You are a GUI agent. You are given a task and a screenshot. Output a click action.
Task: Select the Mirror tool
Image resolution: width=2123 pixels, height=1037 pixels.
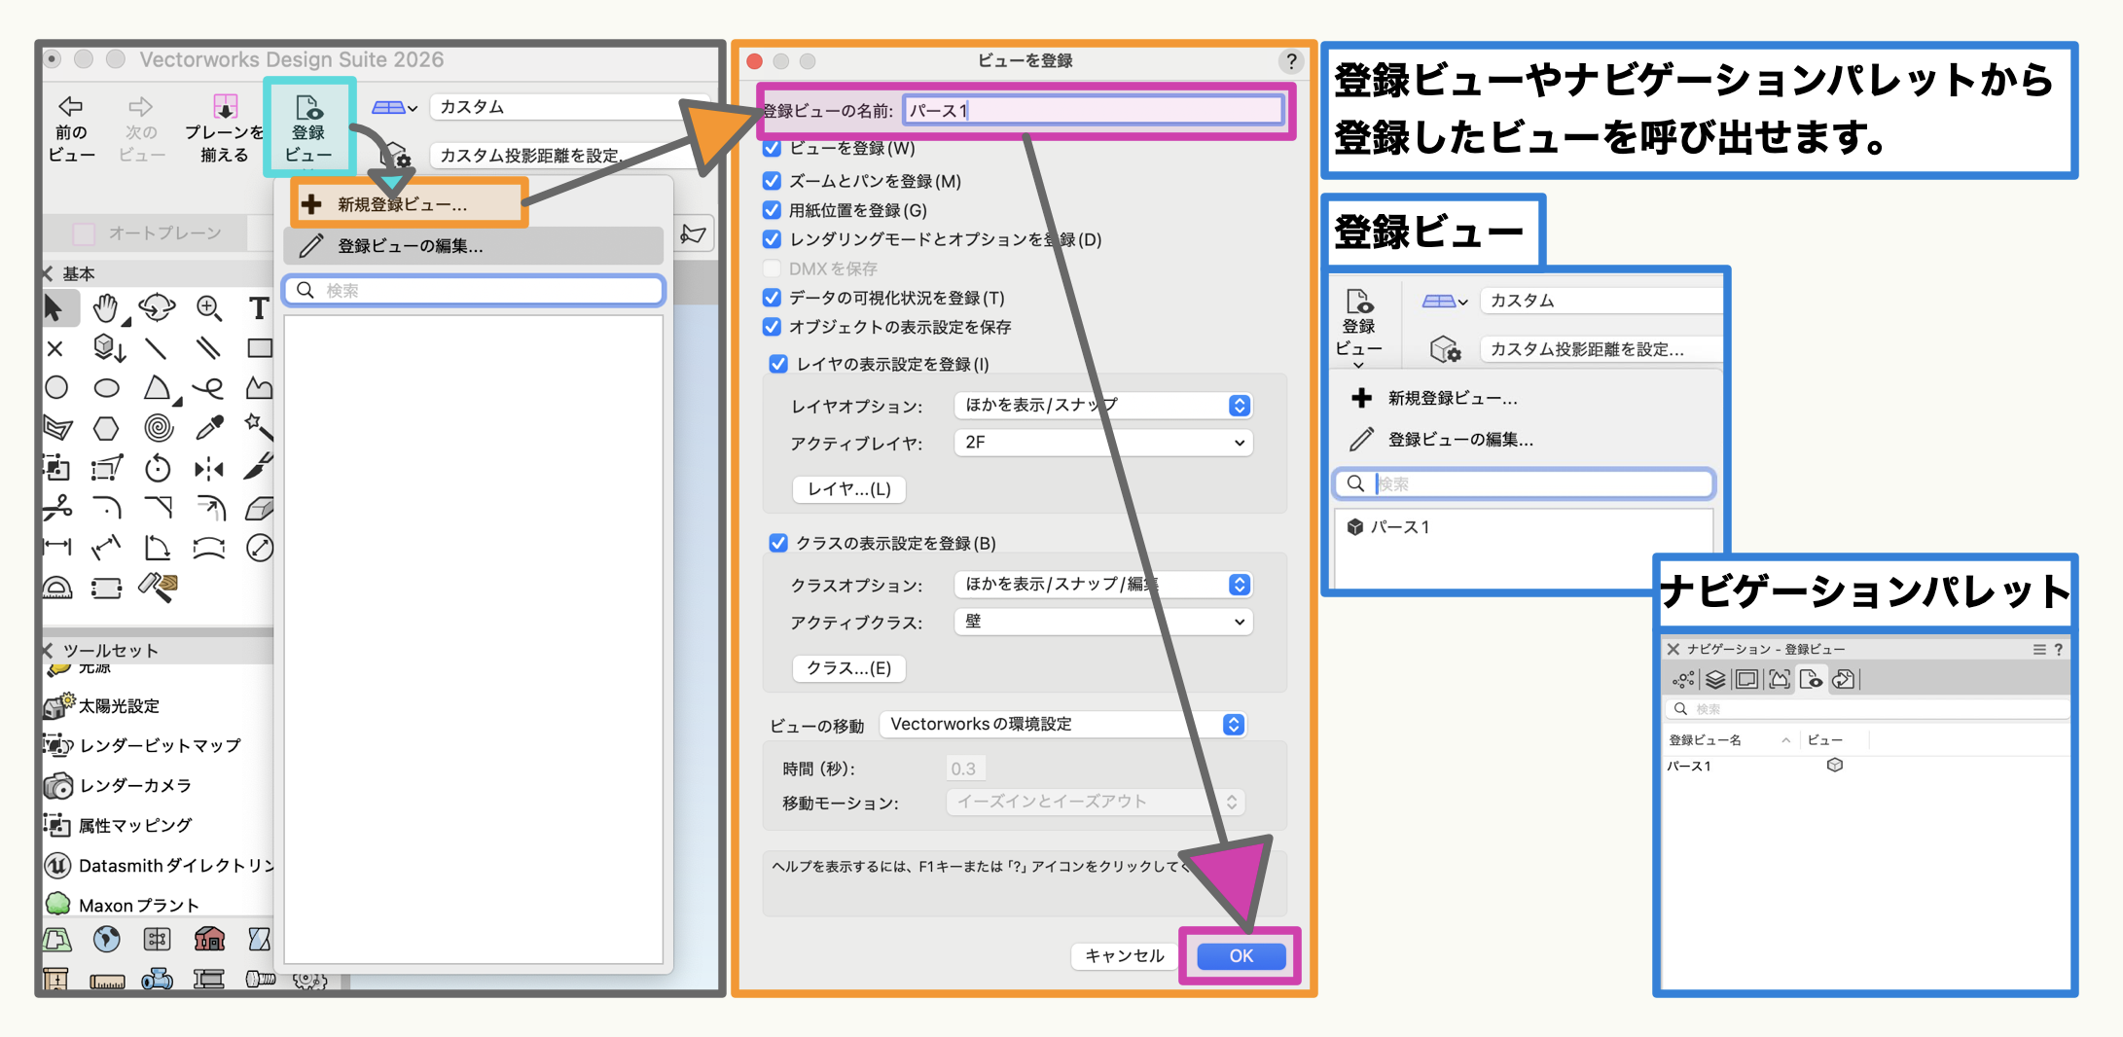[208, 470]
